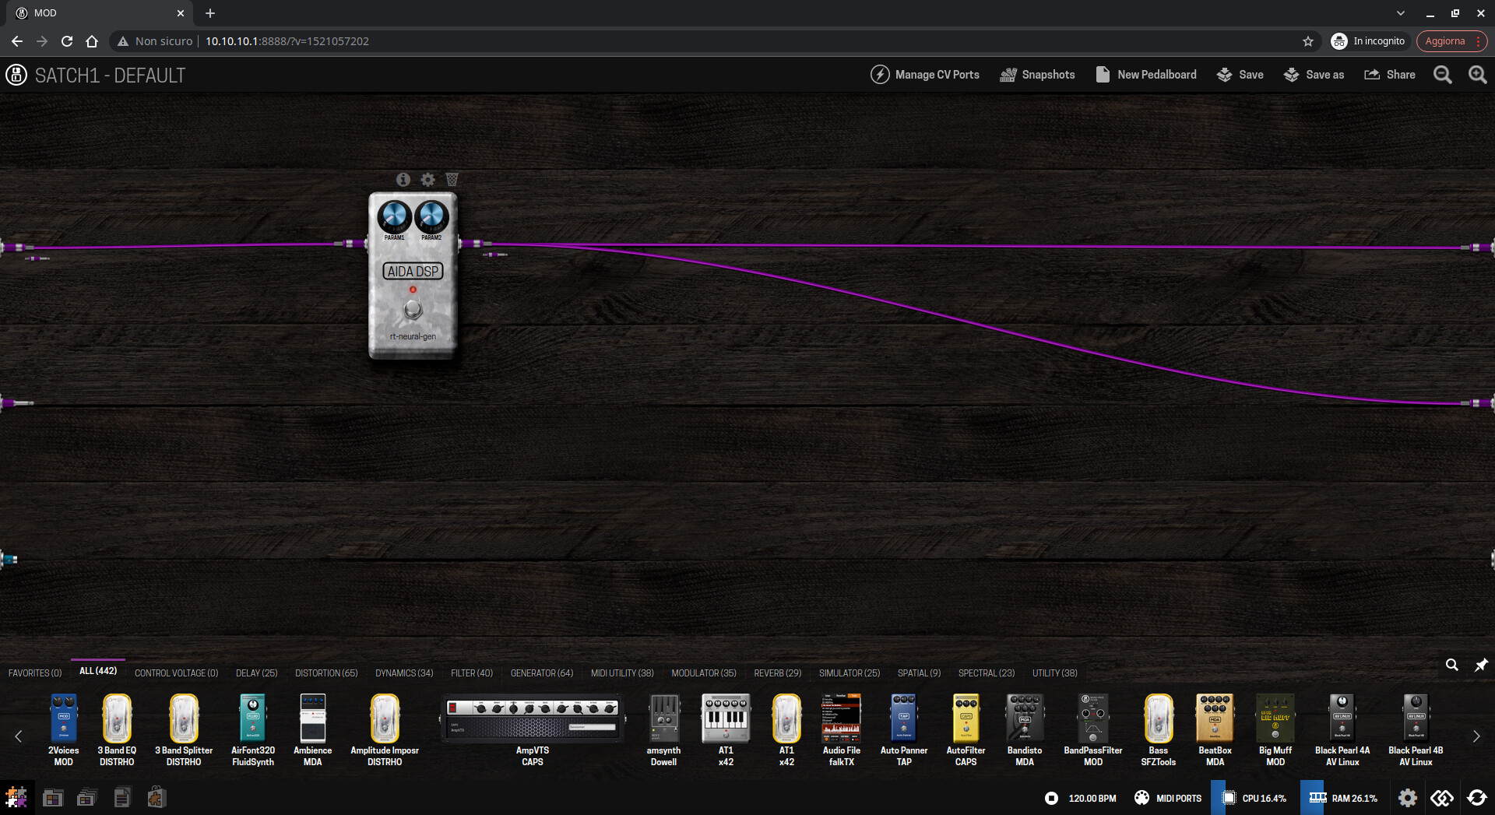Adjust the PARAM1 knob on AIDA DSP
Viewport: 1495px width, 815px height.
pos(394,216)
